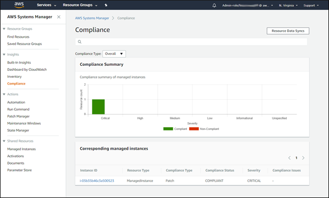Open Built-In Insights page
Viewport: 329px width, 198px height.
[19, 63]
